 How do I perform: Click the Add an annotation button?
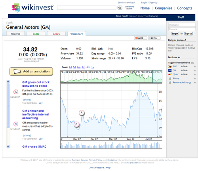(31, 71)
